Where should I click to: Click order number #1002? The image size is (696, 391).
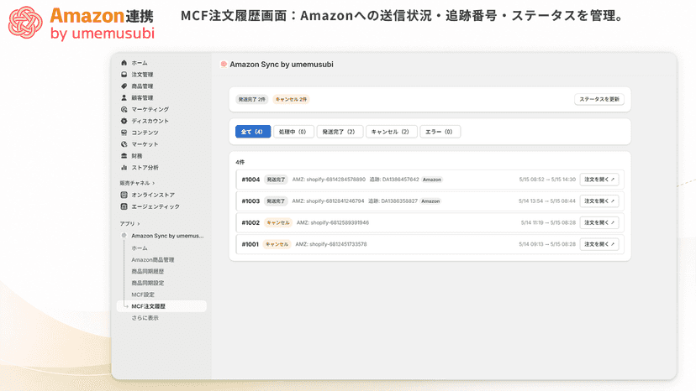click(250, 222)
